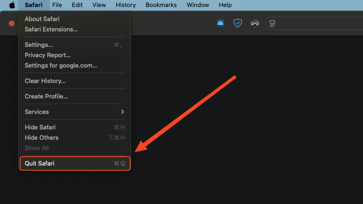Click the page reader icon in address bar

click(272, 23)
